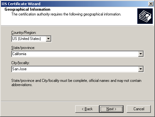This screenshot has width=155, height=117.
Task: Open the State/province dropdown arrow
Action: [141, 54]
